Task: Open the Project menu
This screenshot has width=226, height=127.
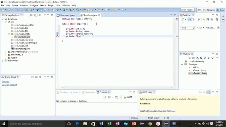Action: pyautogui.click(x=51, y=6)
